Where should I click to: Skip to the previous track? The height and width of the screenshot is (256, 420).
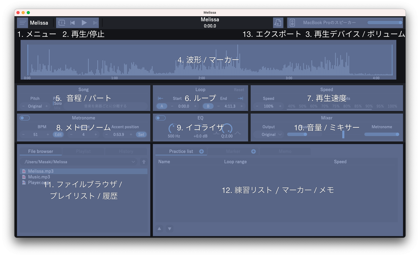[73, 23]
